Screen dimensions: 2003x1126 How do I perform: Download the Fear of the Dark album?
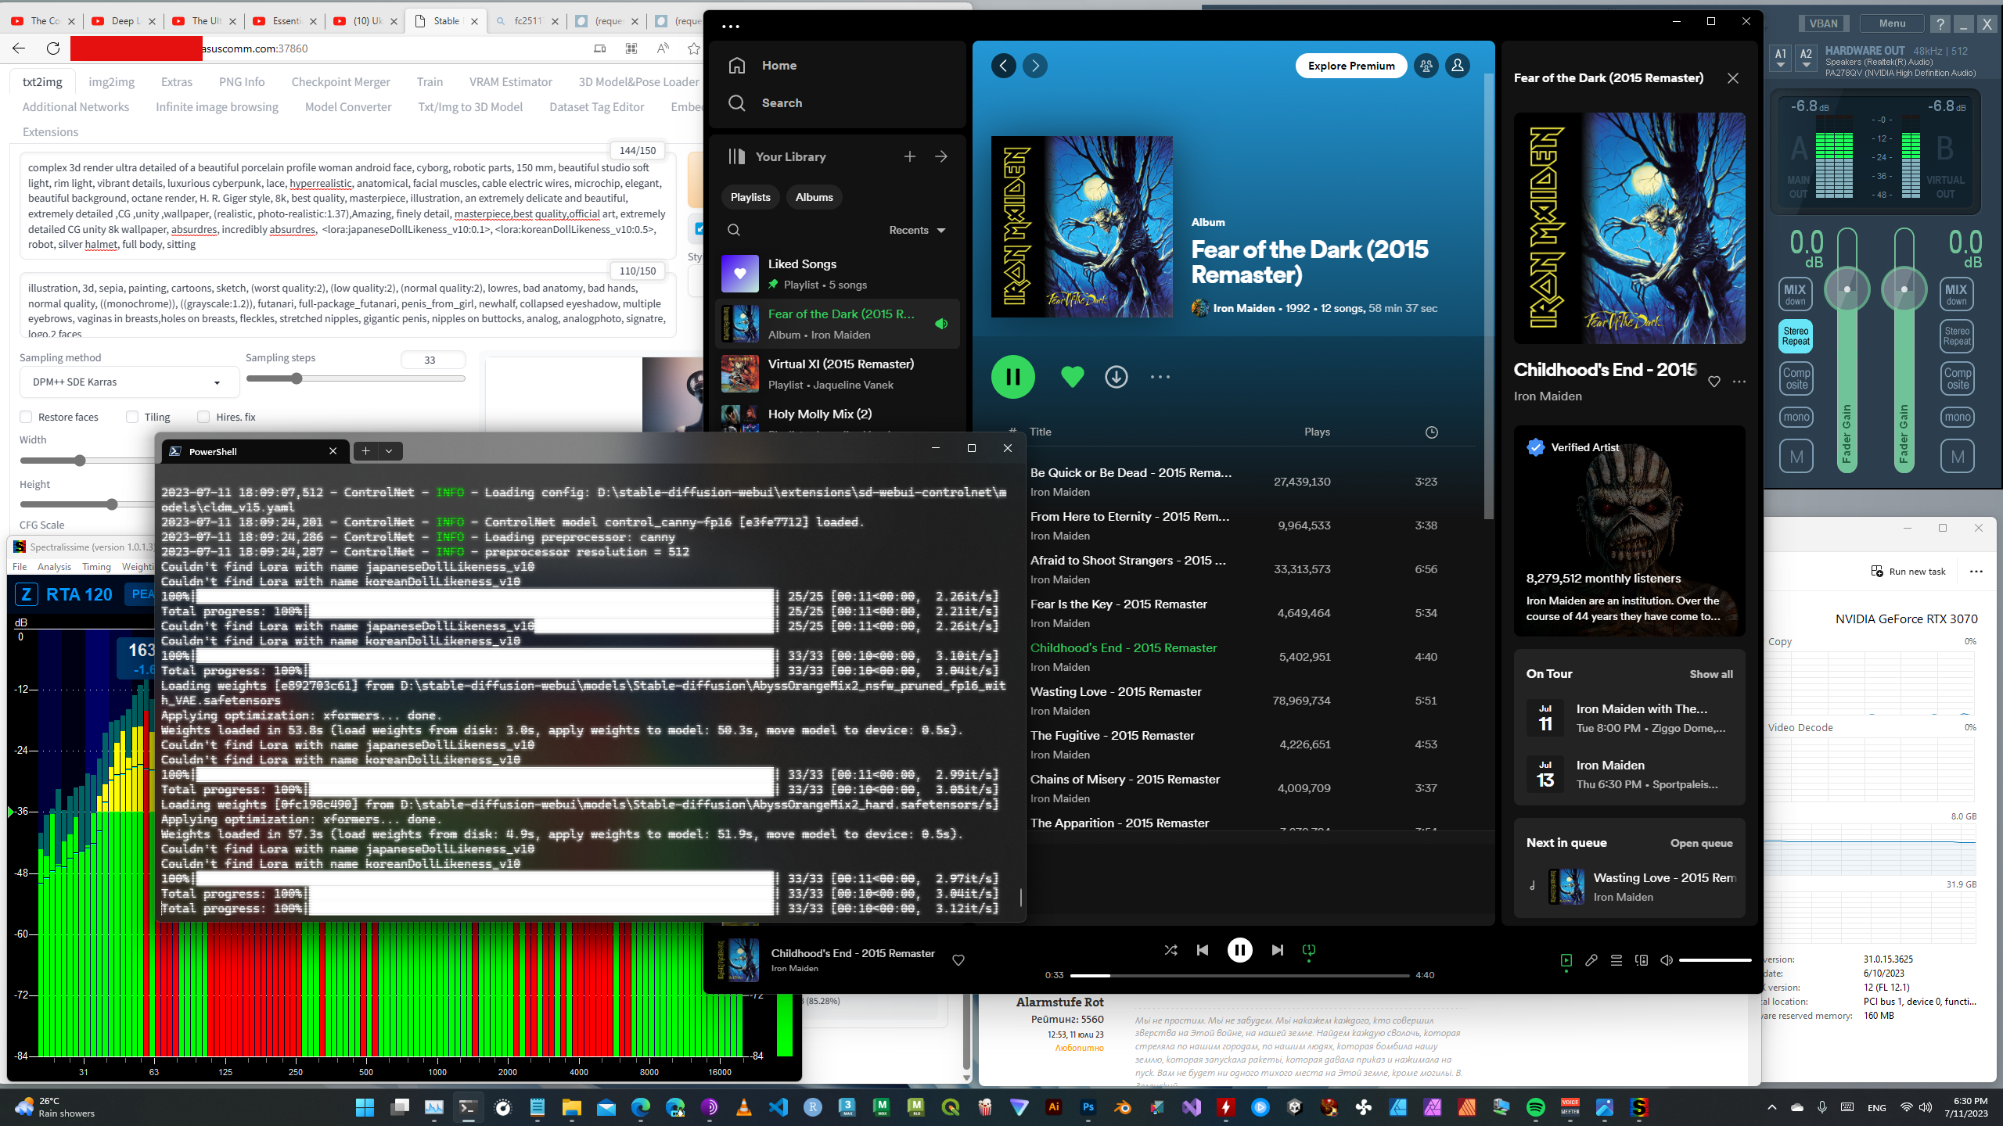click(x=1116, y=377)
